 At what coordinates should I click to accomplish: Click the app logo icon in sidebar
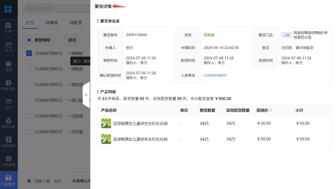tap(8, 9)
